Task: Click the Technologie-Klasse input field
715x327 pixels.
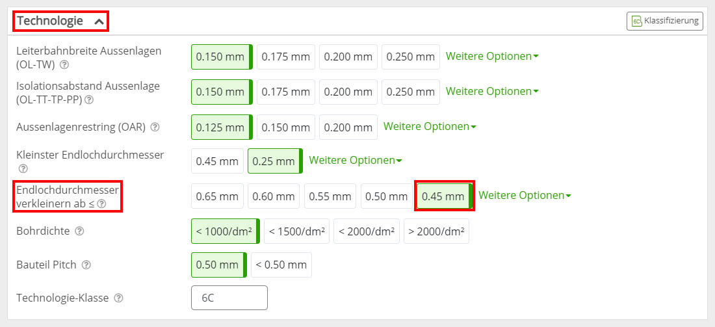Action: pos(229,298)
